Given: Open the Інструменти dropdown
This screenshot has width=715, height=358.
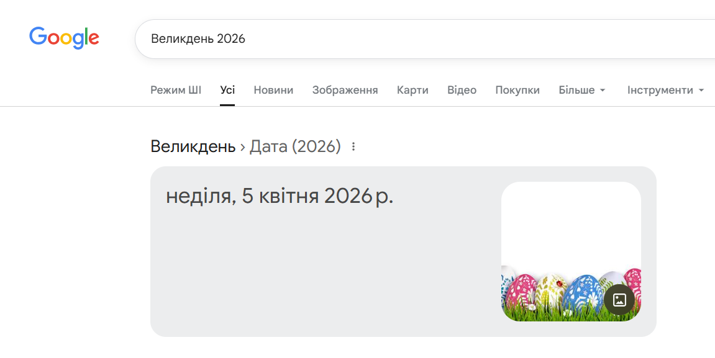Looking at the screenshot, I should [x=665, y=90].
